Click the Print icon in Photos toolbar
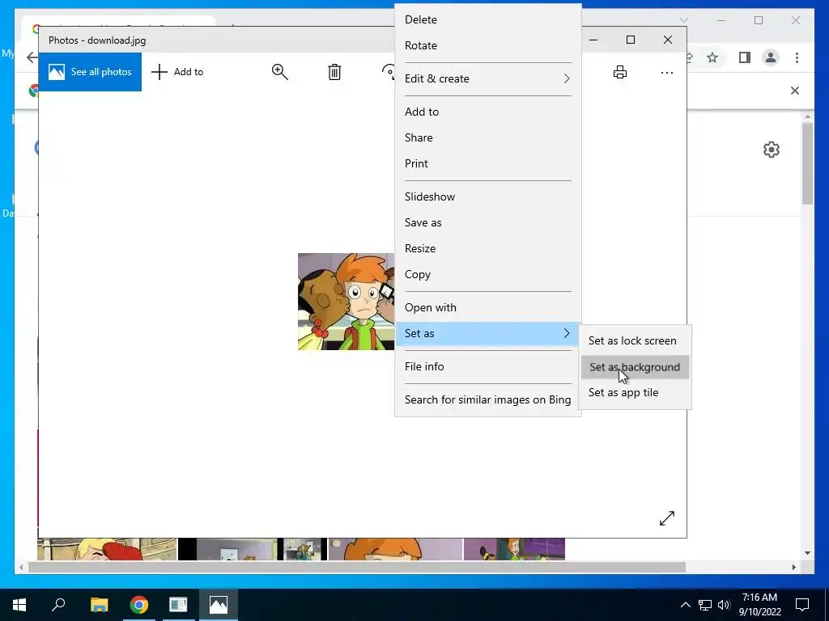 (x=620, y=72)
